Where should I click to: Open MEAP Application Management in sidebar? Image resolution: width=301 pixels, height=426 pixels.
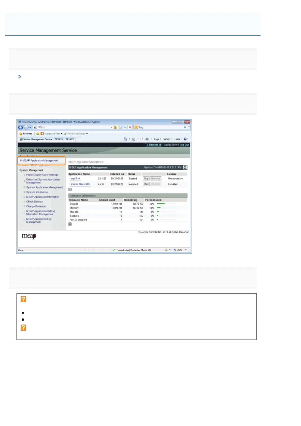click(x=40, y=161)
